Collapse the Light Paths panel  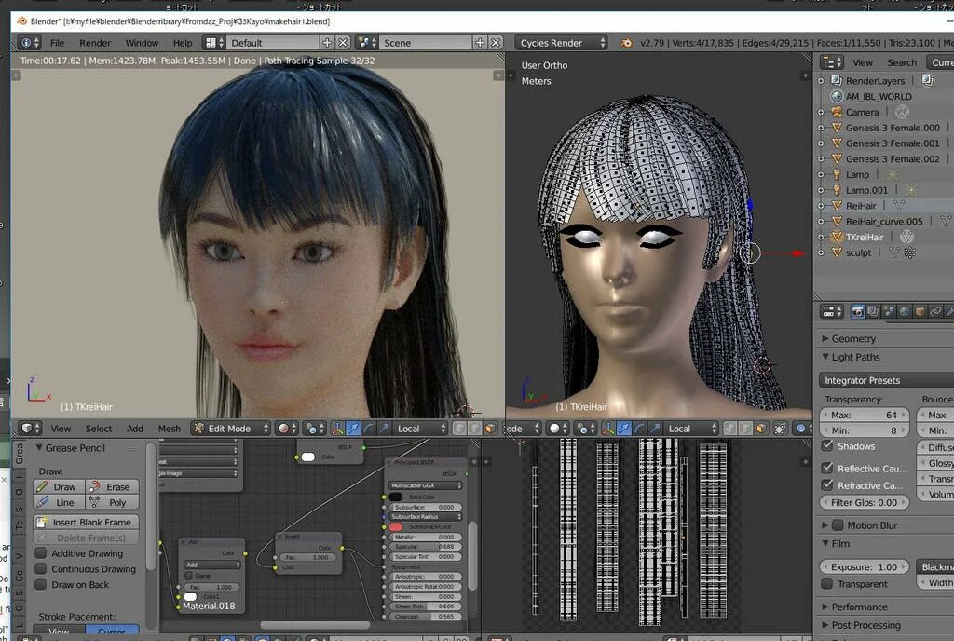coord(825,357)
